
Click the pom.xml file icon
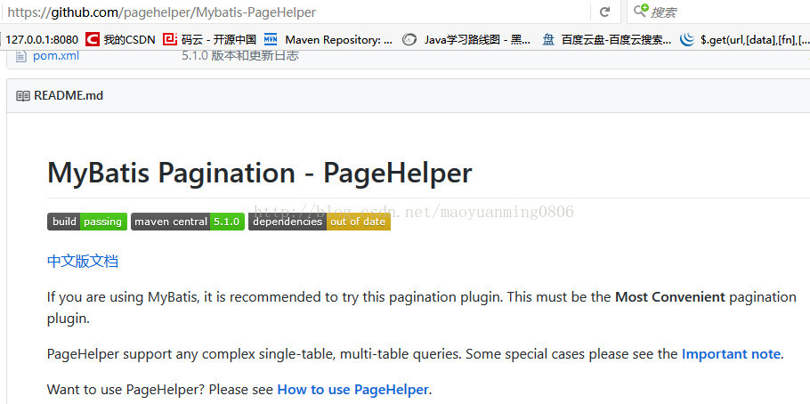(20, 56)
